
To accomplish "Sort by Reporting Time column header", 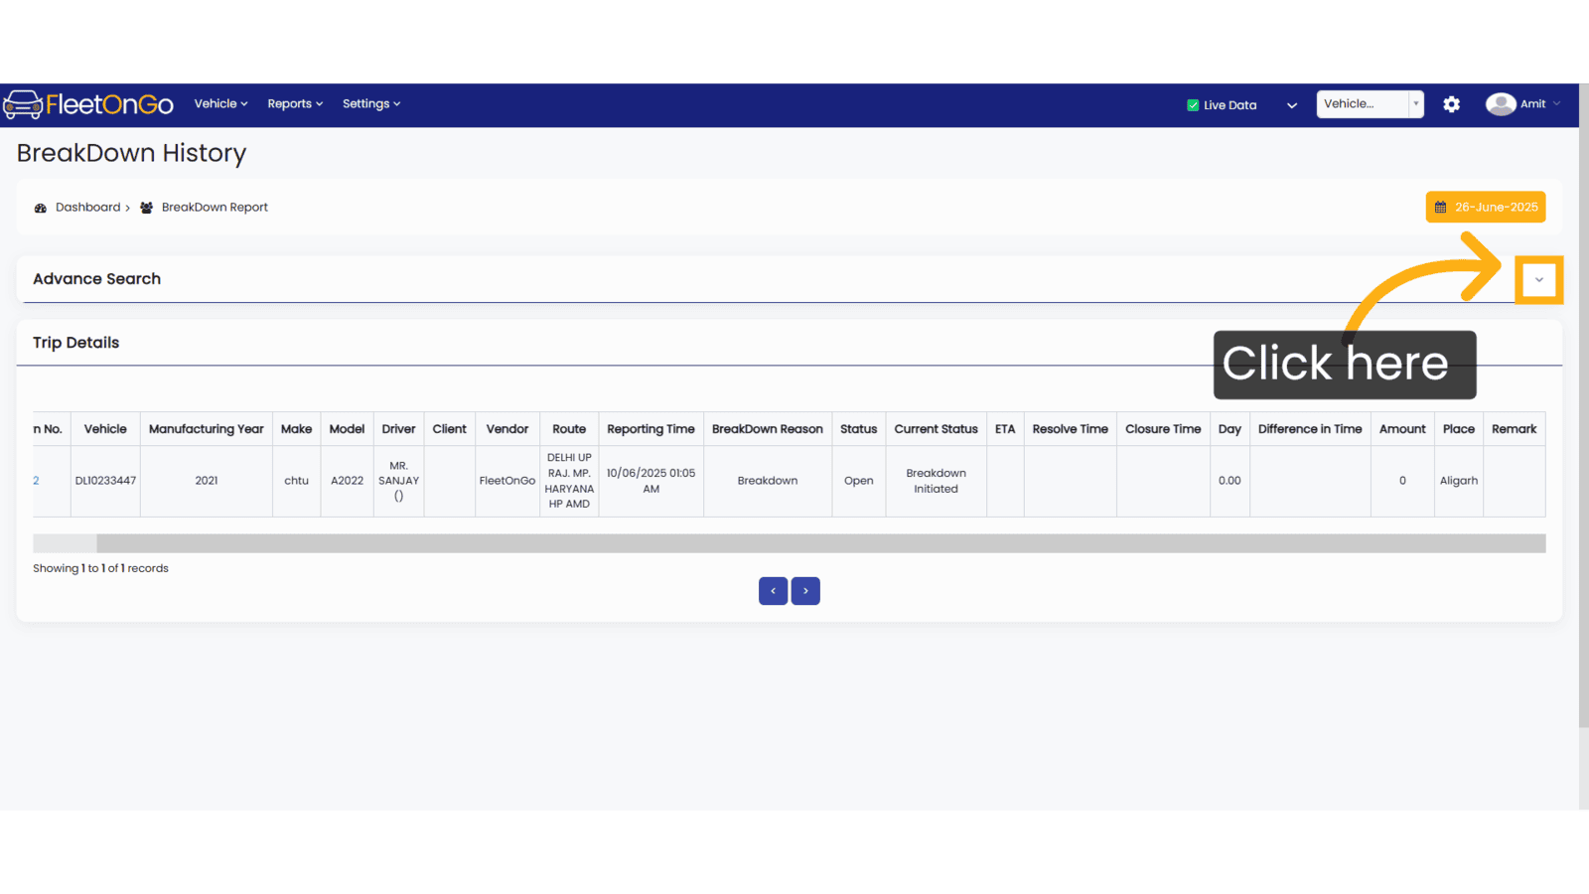I will coord(650,429).
